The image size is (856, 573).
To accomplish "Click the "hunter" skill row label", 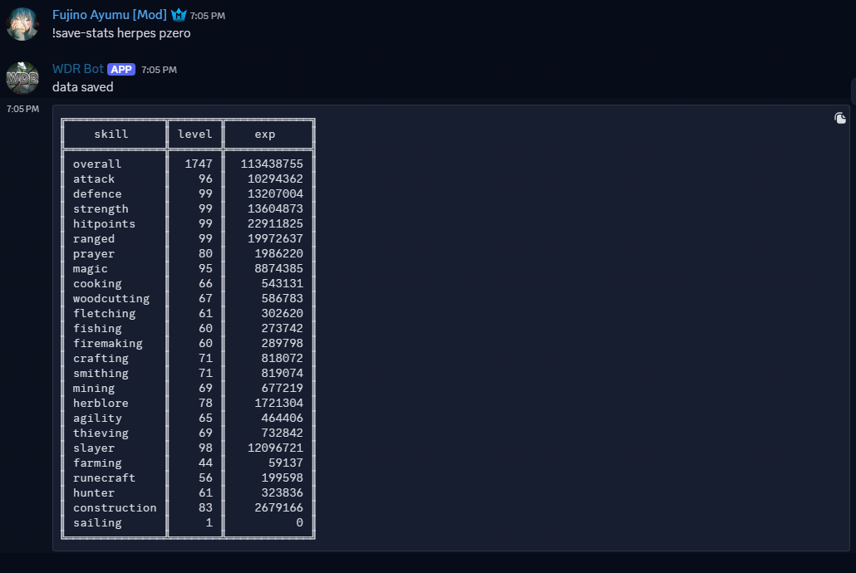I will pyautogui.click(x=94, y=492).
